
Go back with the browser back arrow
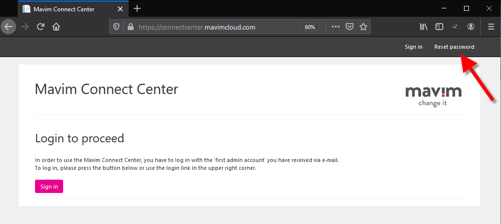(x=8, y=27)
